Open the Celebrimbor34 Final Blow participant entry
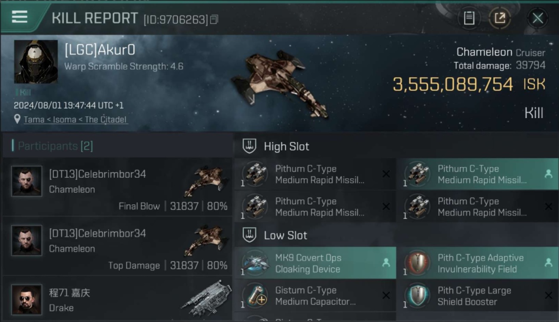Image resolution: width=559 pixels, height=322 pixels. [117, 187]
